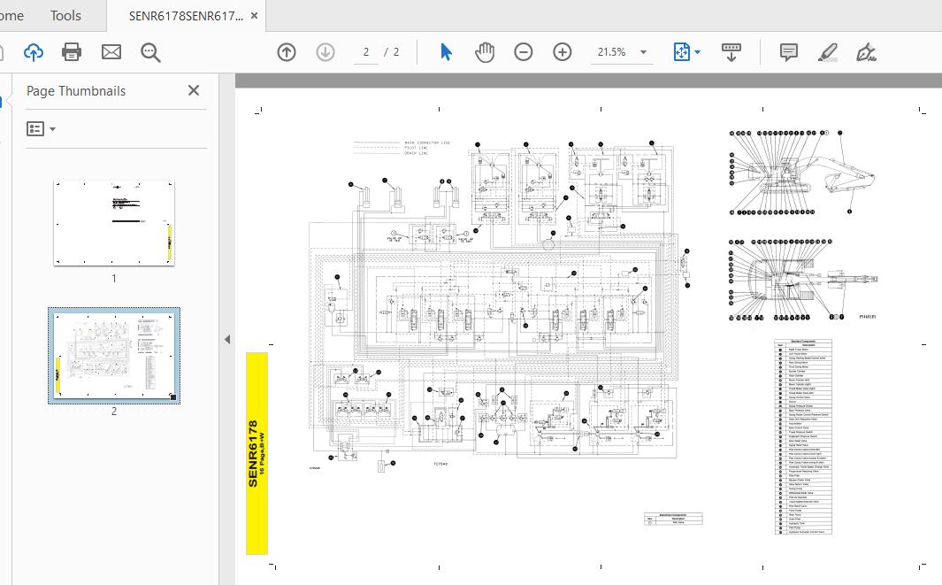Click the fit page tool icon
942x585 pixels.
[681, 52]
